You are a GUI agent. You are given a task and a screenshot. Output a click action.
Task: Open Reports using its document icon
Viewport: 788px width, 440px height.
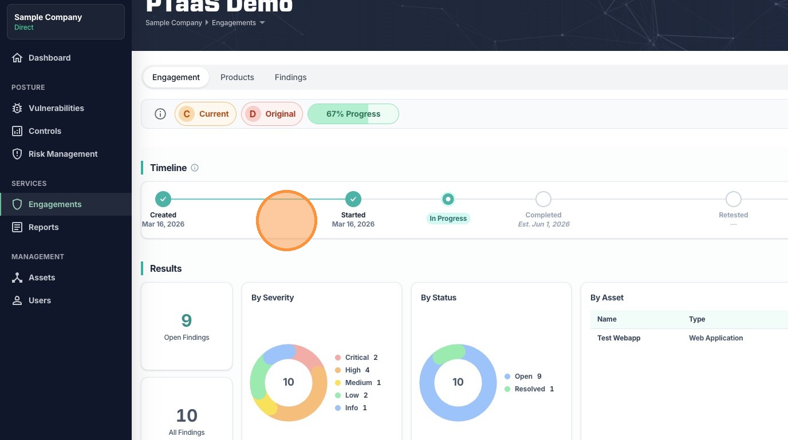[x=17, y=227]
